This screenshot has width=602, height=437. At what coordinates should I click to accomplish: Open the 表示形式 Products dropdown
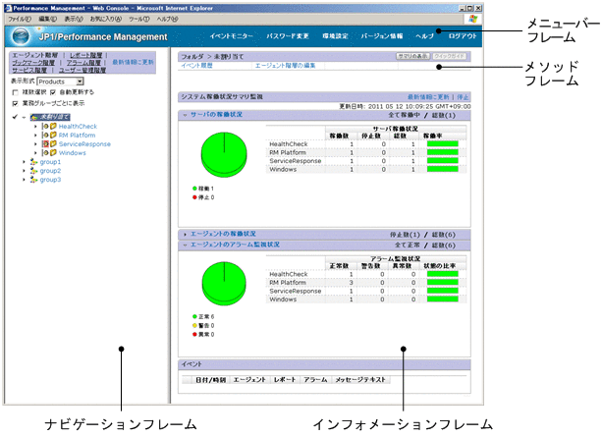60,82
